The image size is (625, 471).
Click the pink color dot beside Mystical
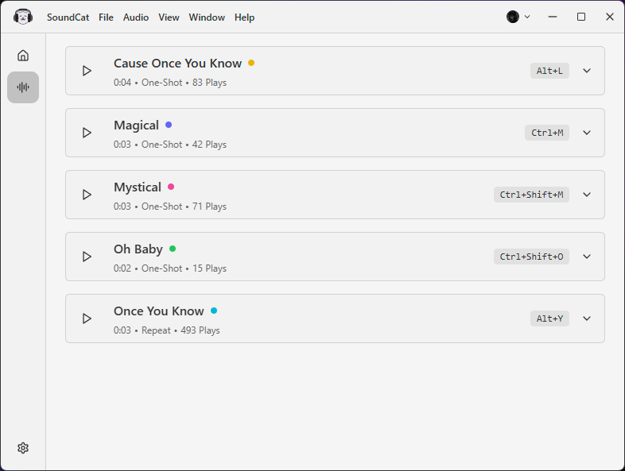[x=171, y=187]
